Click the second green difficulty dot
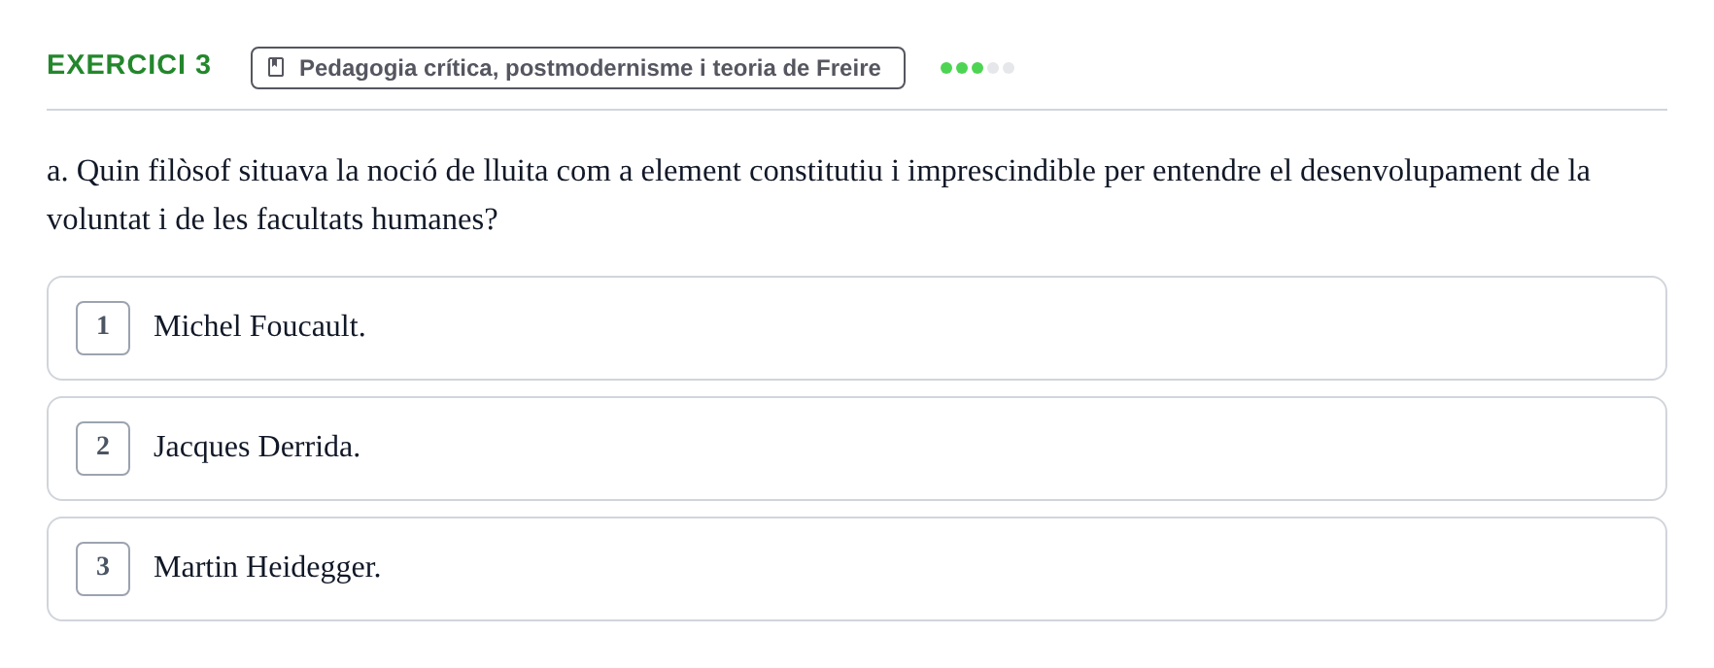This screenshot has width=1714, height=668. (962, 68)
